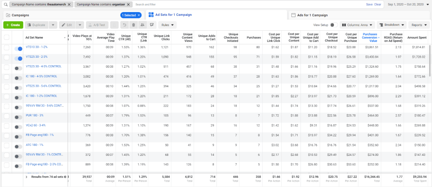432x187 pixels.
Task: Remove the organizer campaign name filter
Action: tap(129, 4)
